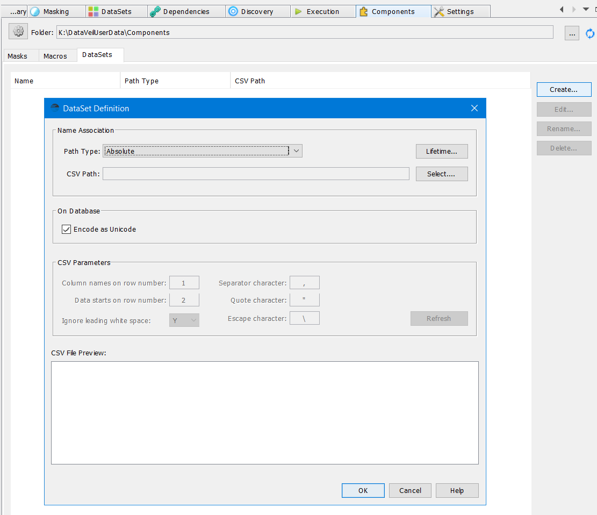Screen dimensions: 597x515
Task: Switch to the Settings tab
Action: coord(461,11)
